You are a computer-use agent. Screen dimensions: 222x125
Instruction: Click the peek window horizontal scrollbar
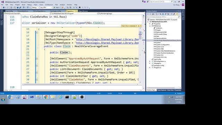(x=49, y=84)
